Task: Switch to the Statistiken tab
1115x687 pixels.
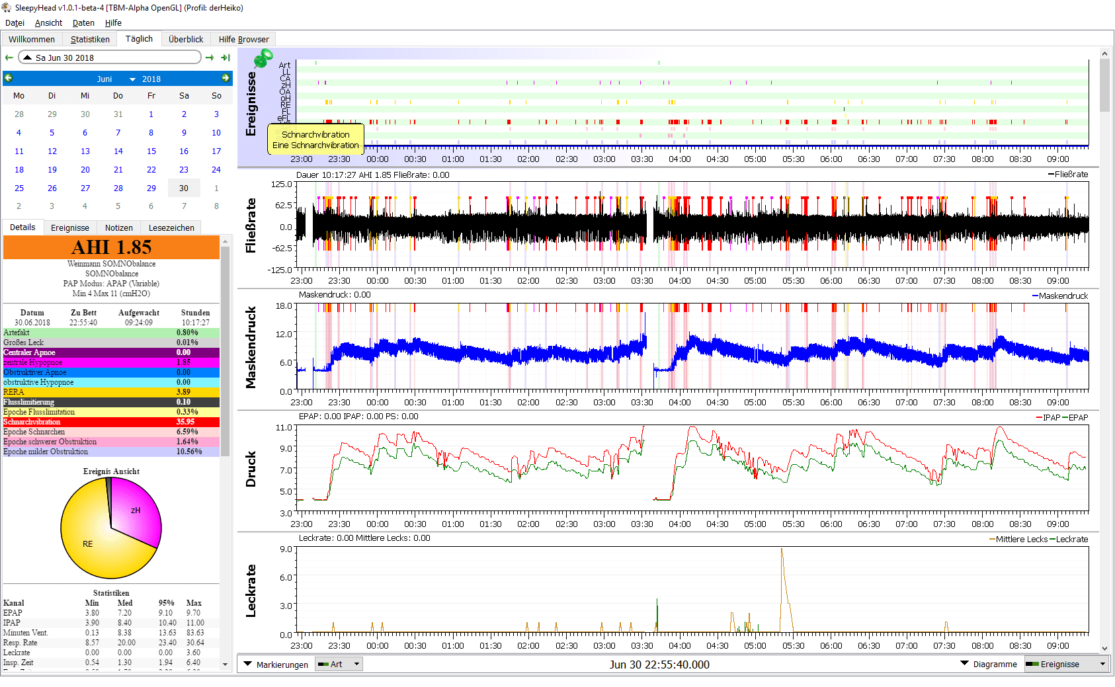Action: click(x=90, y=39)
